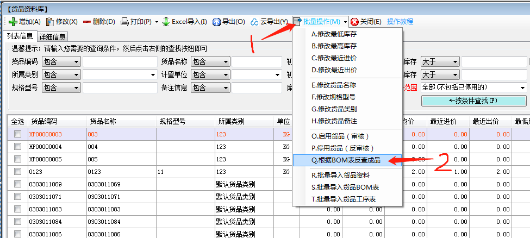Choose Q.根据BOM表反查成品 from menu
Viewport: 530px width, 238px height.
(x=346, y=160)
